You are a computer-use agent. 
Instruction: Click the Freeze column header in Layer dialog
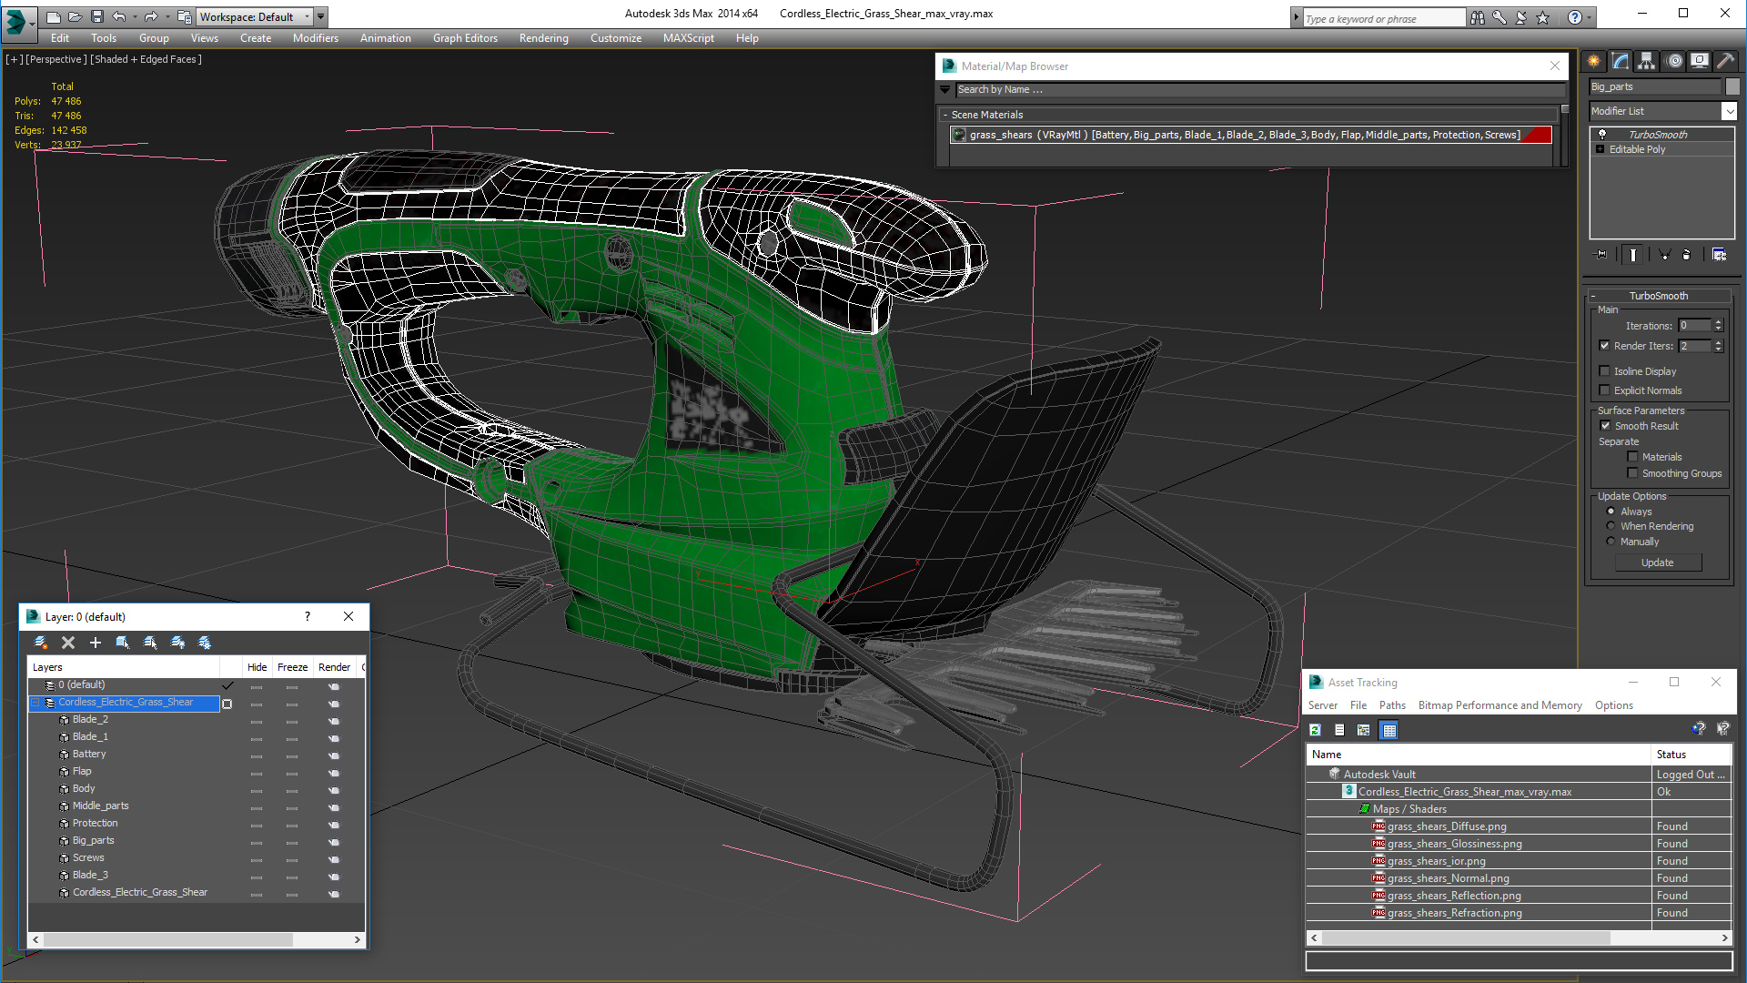(x=292, y=667)
